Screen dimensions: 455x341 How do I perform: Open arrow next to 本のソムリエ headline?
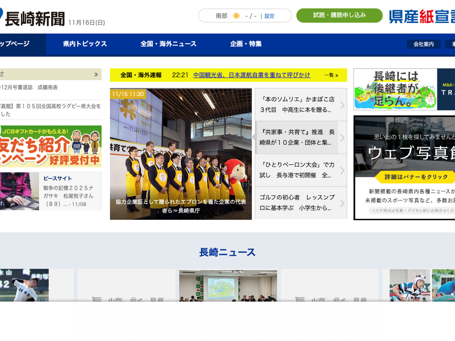click(x=342, y=105)
